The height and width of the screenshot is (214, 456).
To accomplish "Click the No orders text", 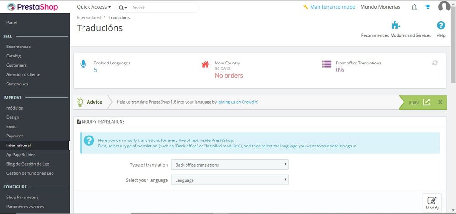I will coord(228,76).
